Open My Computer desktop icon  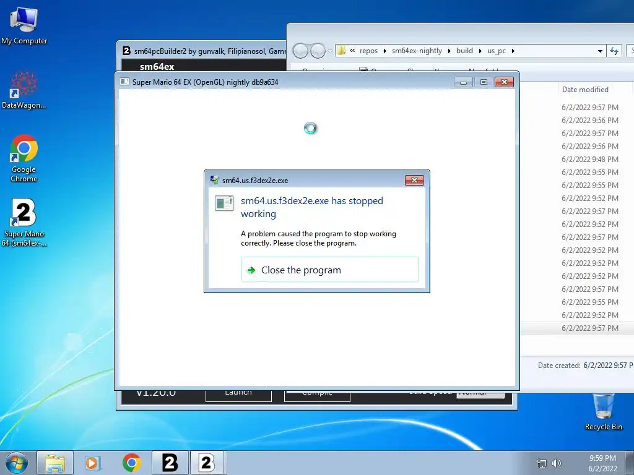point(24,25)
